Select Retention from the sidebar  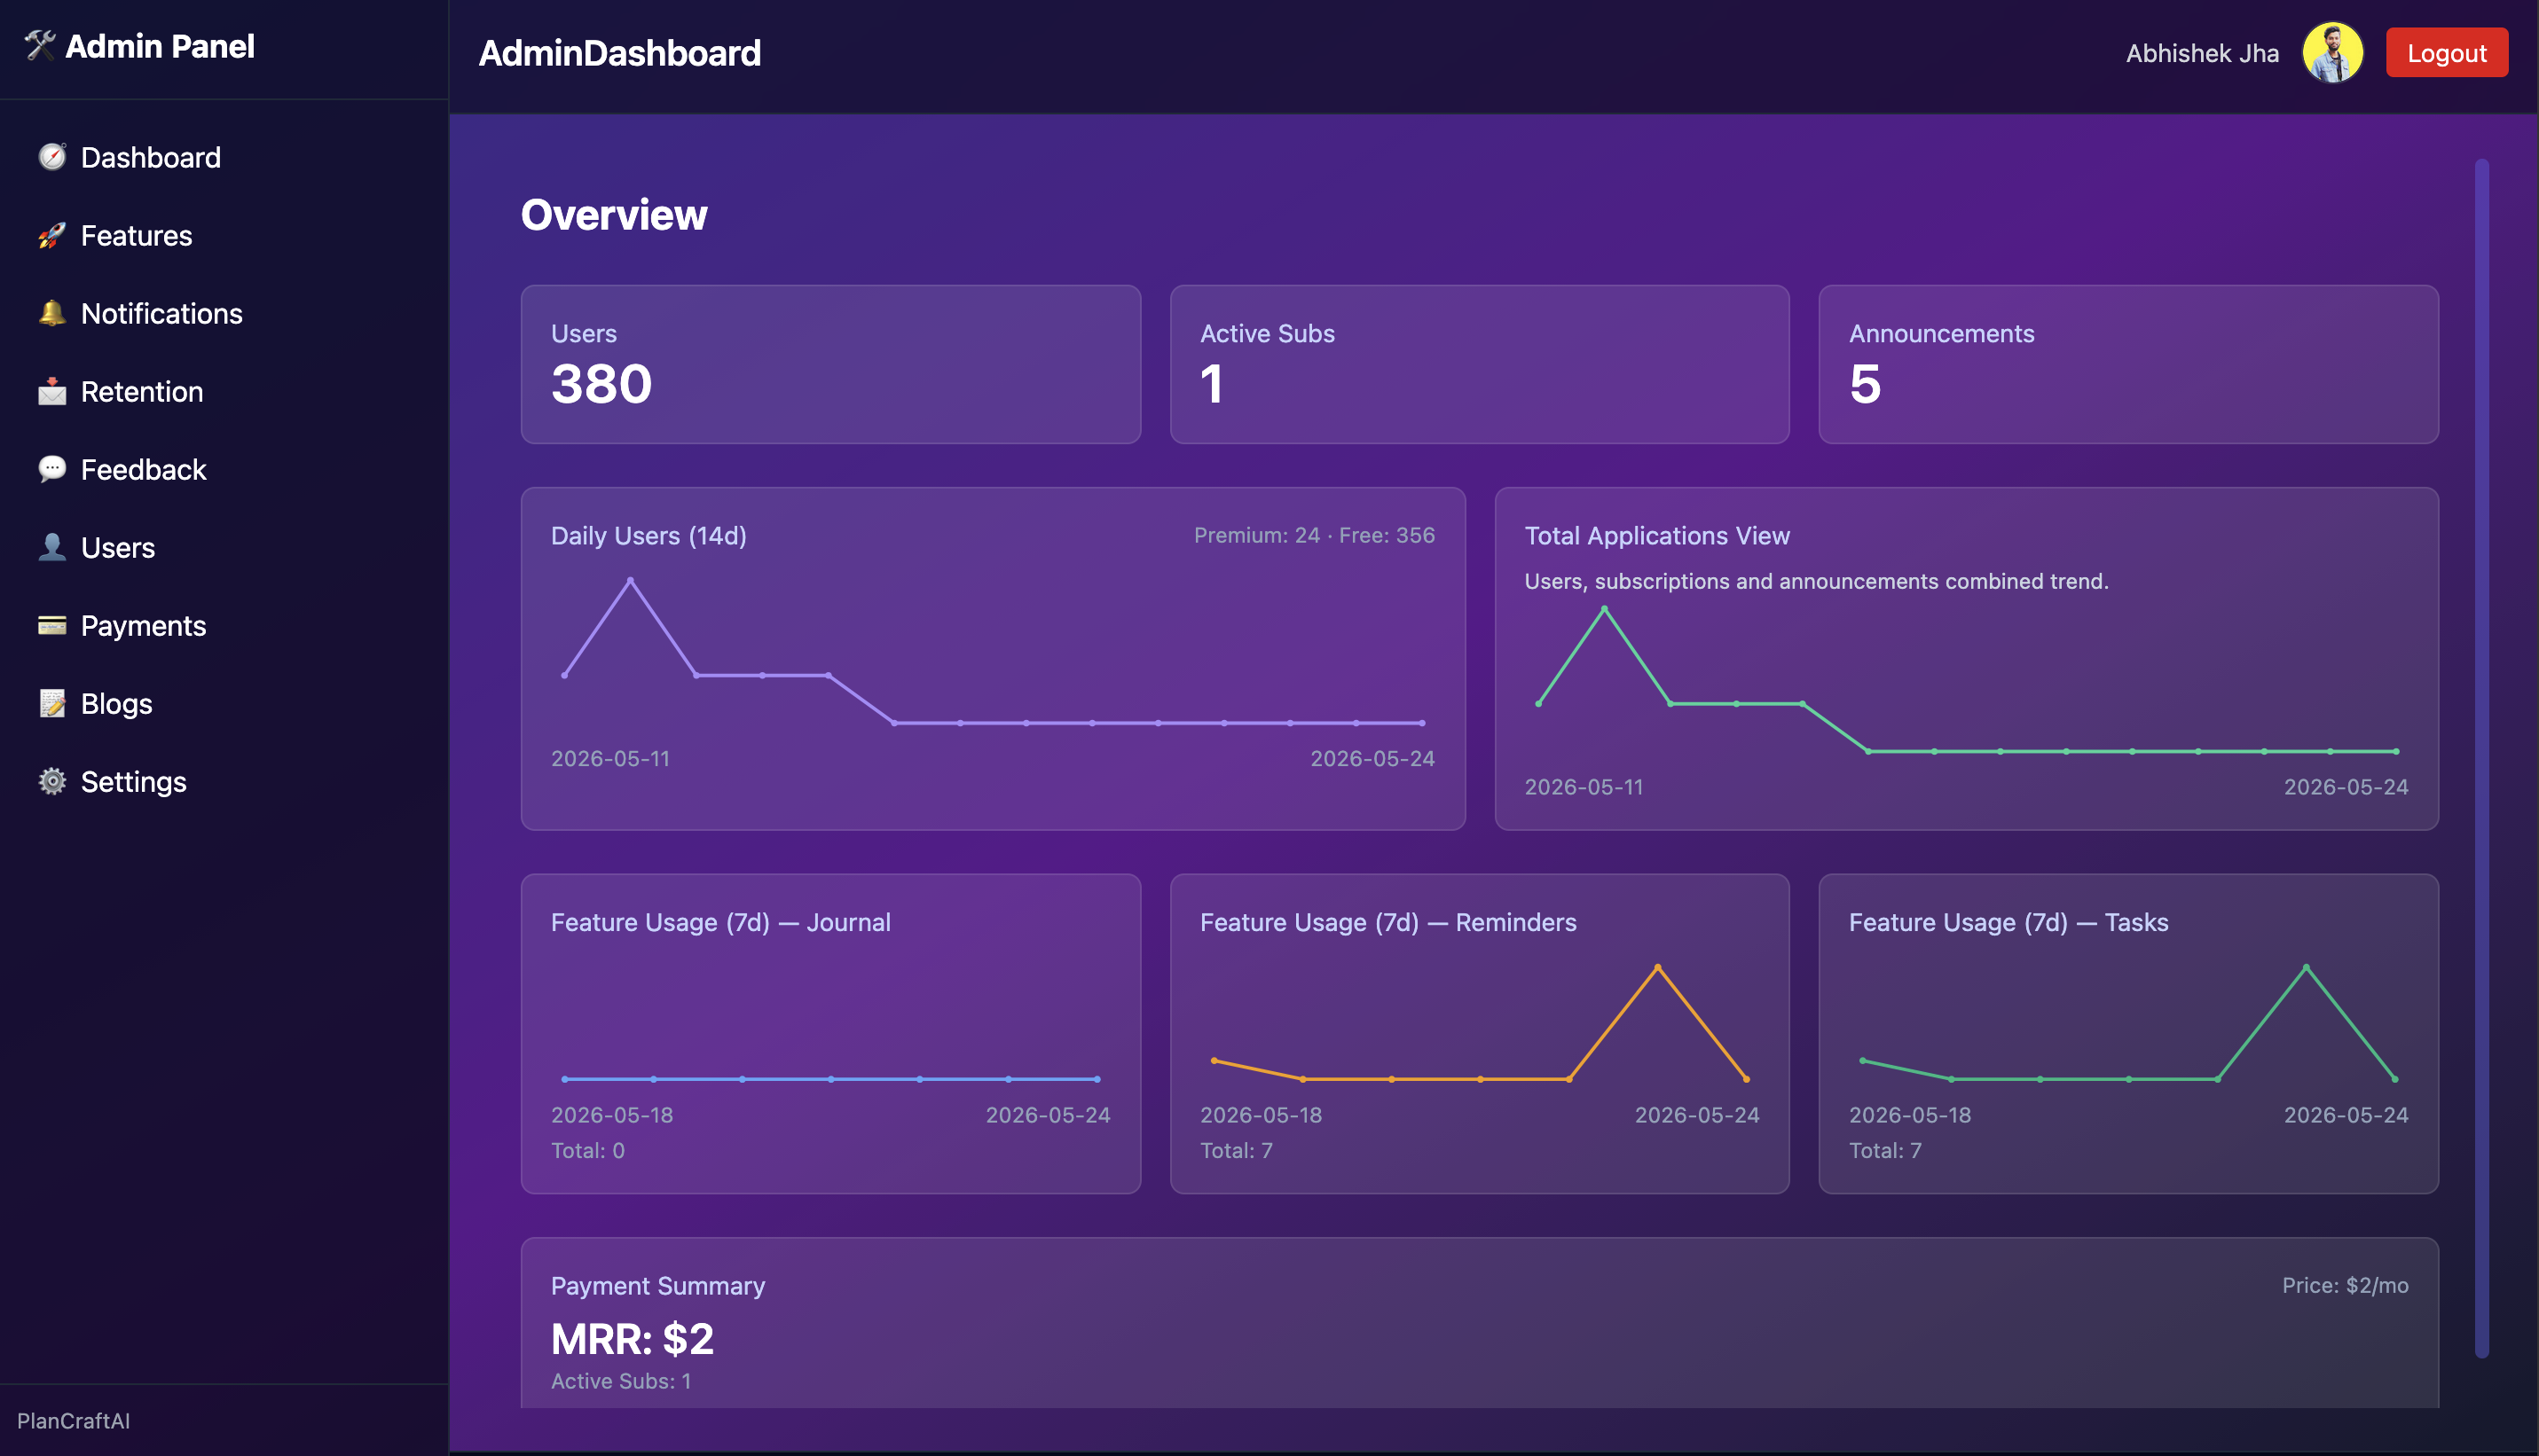224,391
